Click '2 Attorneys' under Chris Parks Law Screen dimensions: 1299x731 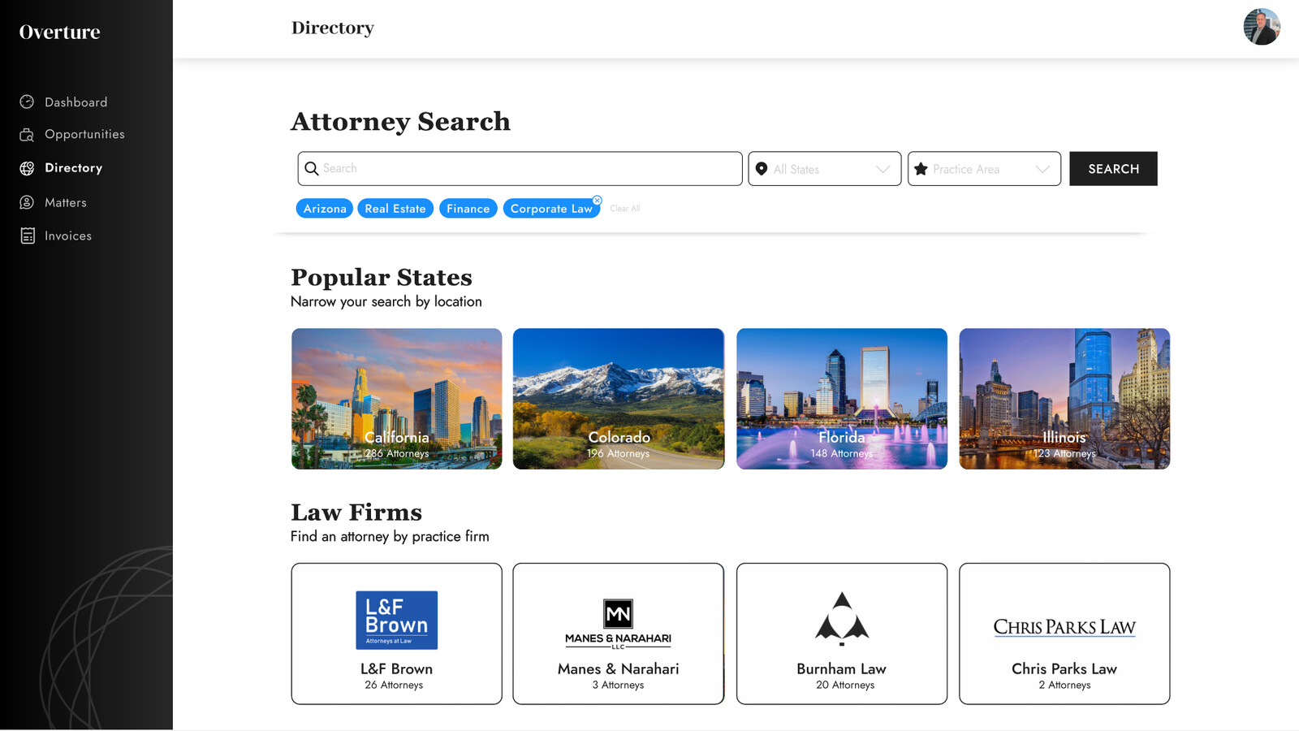[x=1064, y=685]
